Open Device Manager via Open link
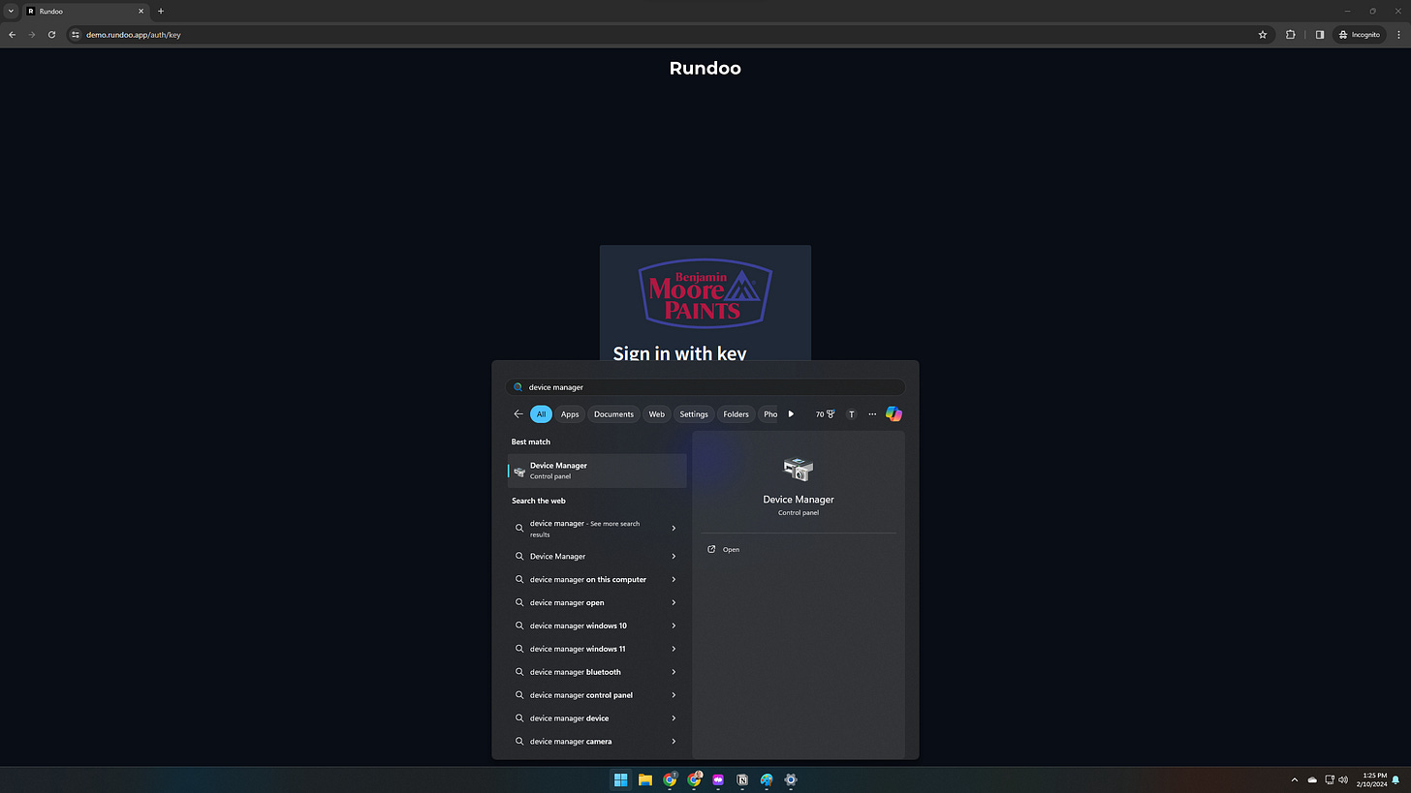The image size is (1411, 793). (x=731, y=550)
